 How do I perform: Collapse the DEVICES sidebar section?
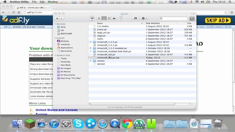pyautogui.click(x=55, y=24)
